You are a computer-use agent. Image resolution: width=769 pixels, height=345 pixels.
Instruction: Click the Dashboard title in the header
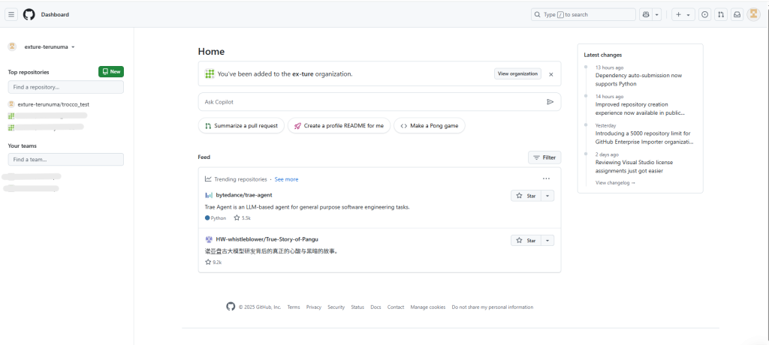pos(55,15)
